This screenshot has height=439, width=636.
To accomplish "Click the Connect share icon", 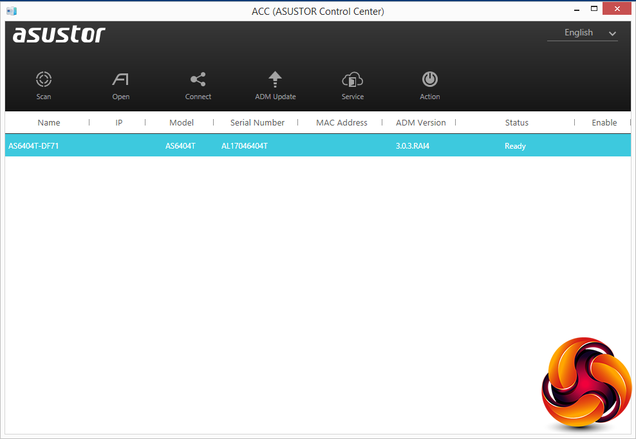I will click(198, 80).
